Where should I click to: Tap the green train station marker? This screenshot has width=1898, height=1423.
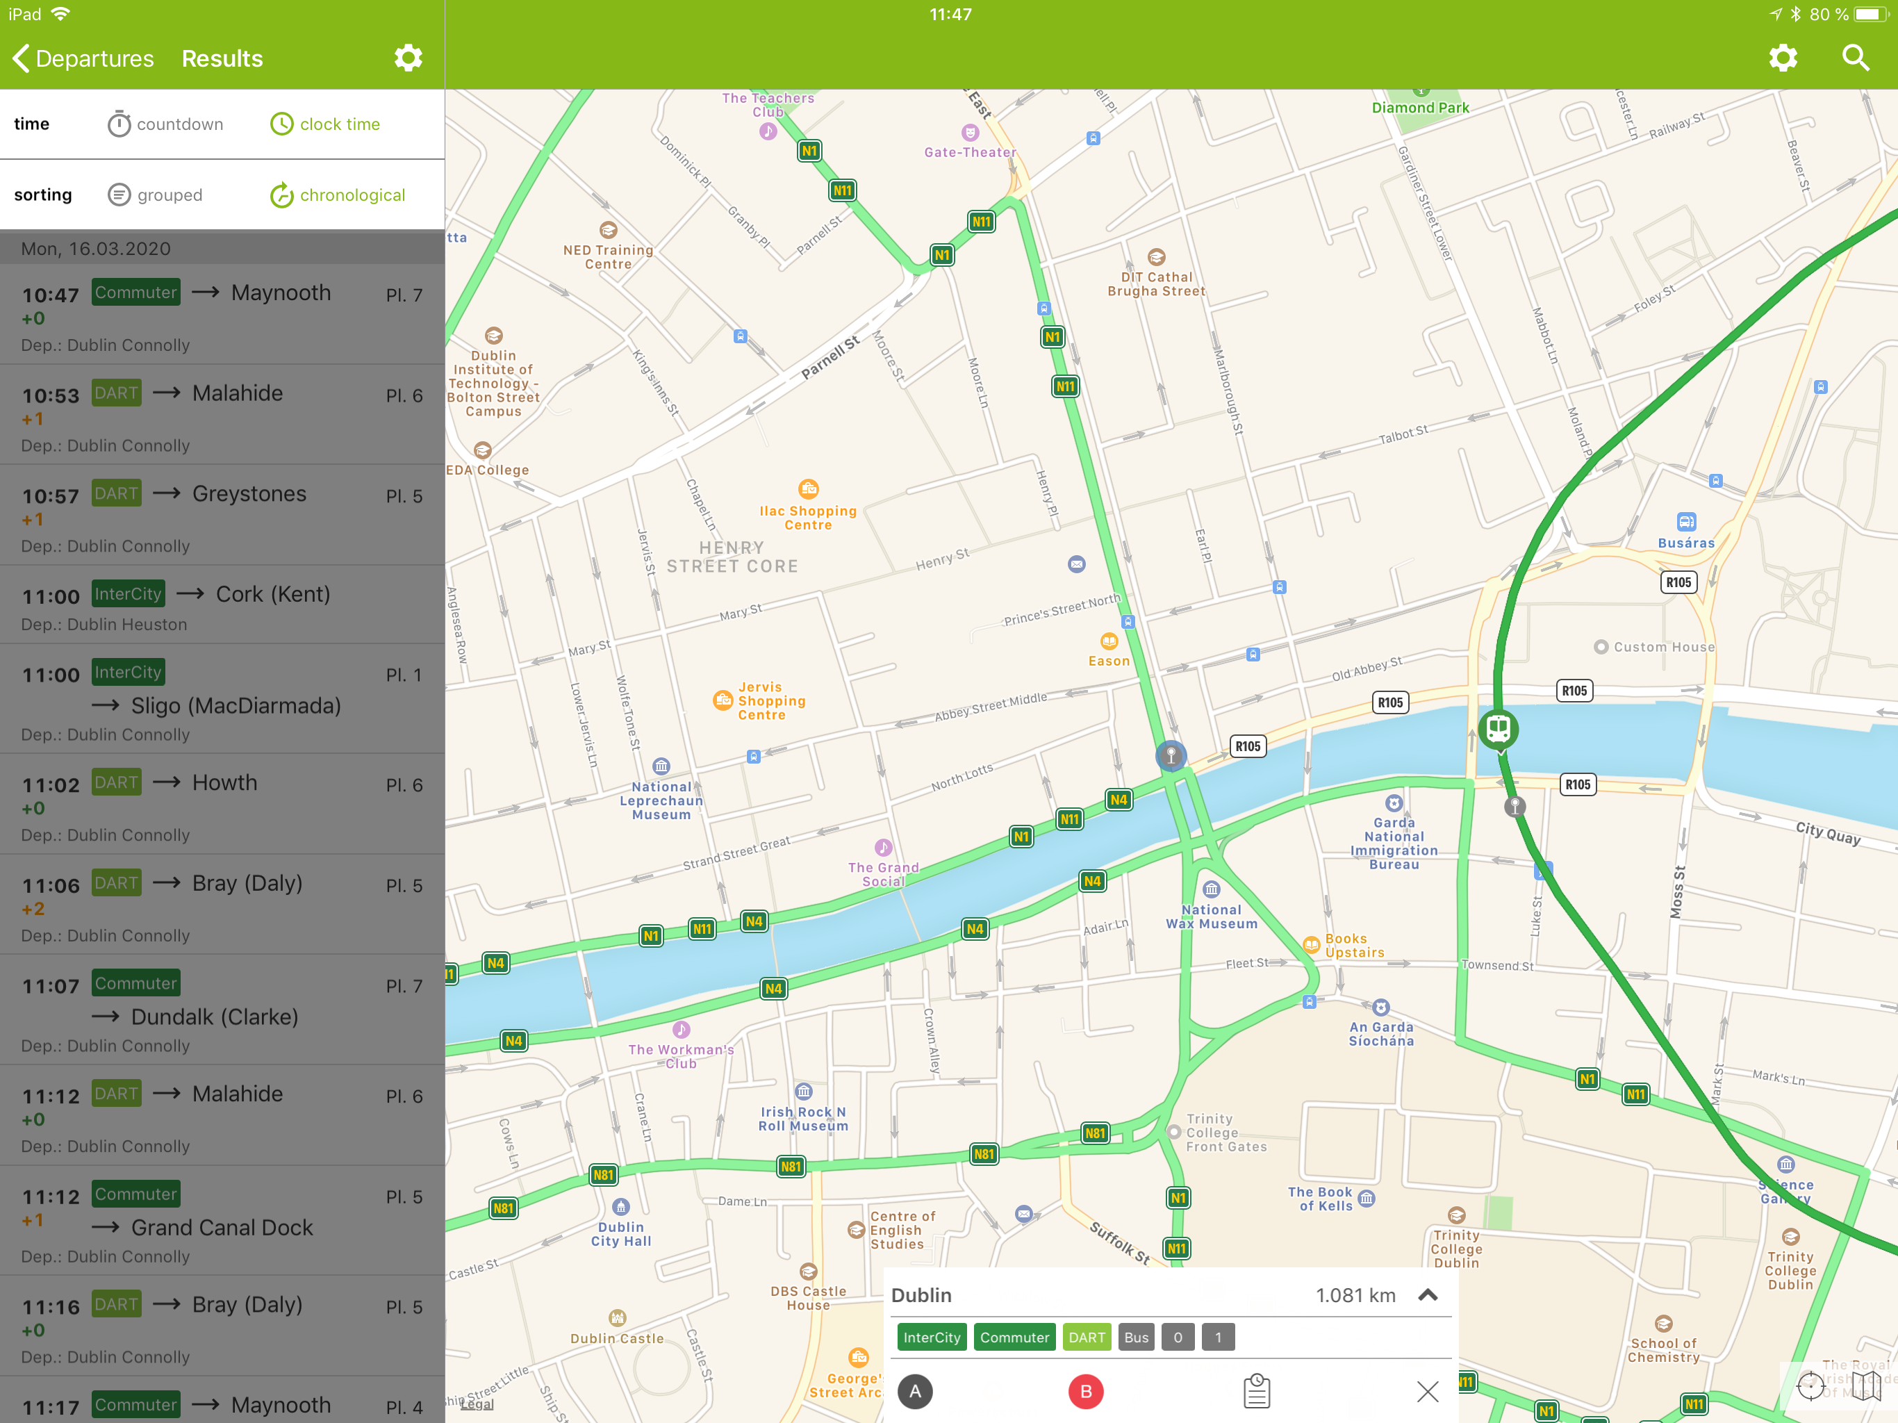[x=1498, y=730]
